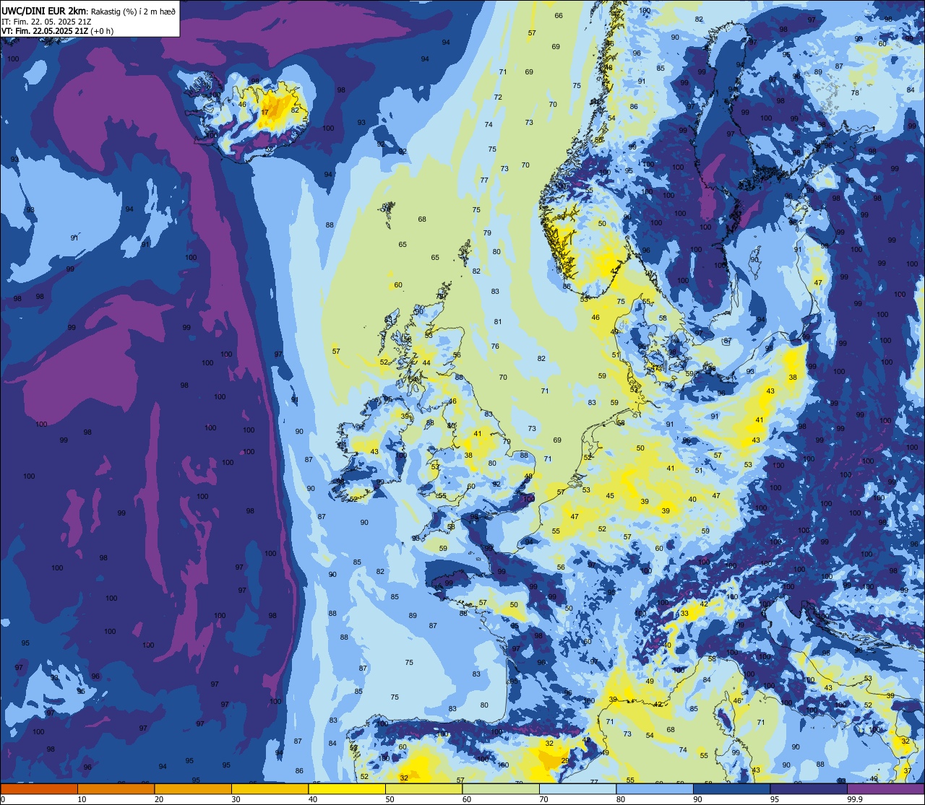Screen dimensions: 925x805
Task: Click the purple above-99.9% legend swatch
Action: (x=885, y=788)
